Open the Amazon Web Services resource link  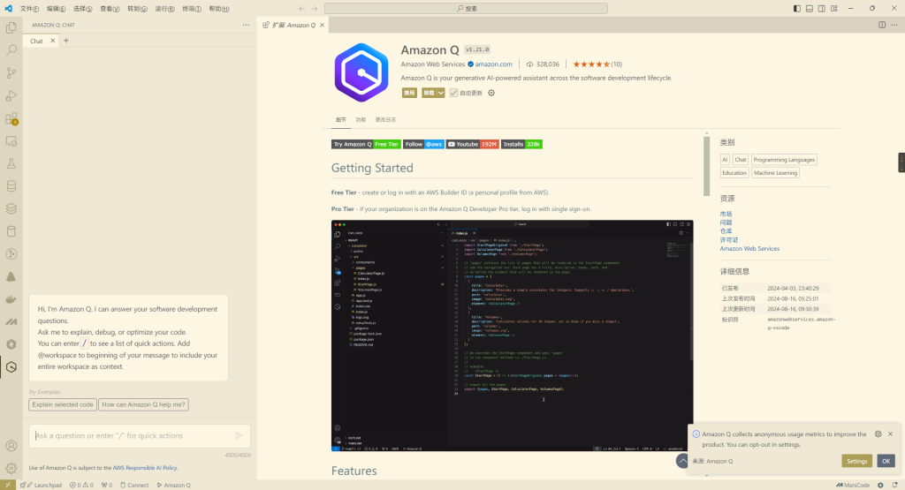tap(749, 248)
